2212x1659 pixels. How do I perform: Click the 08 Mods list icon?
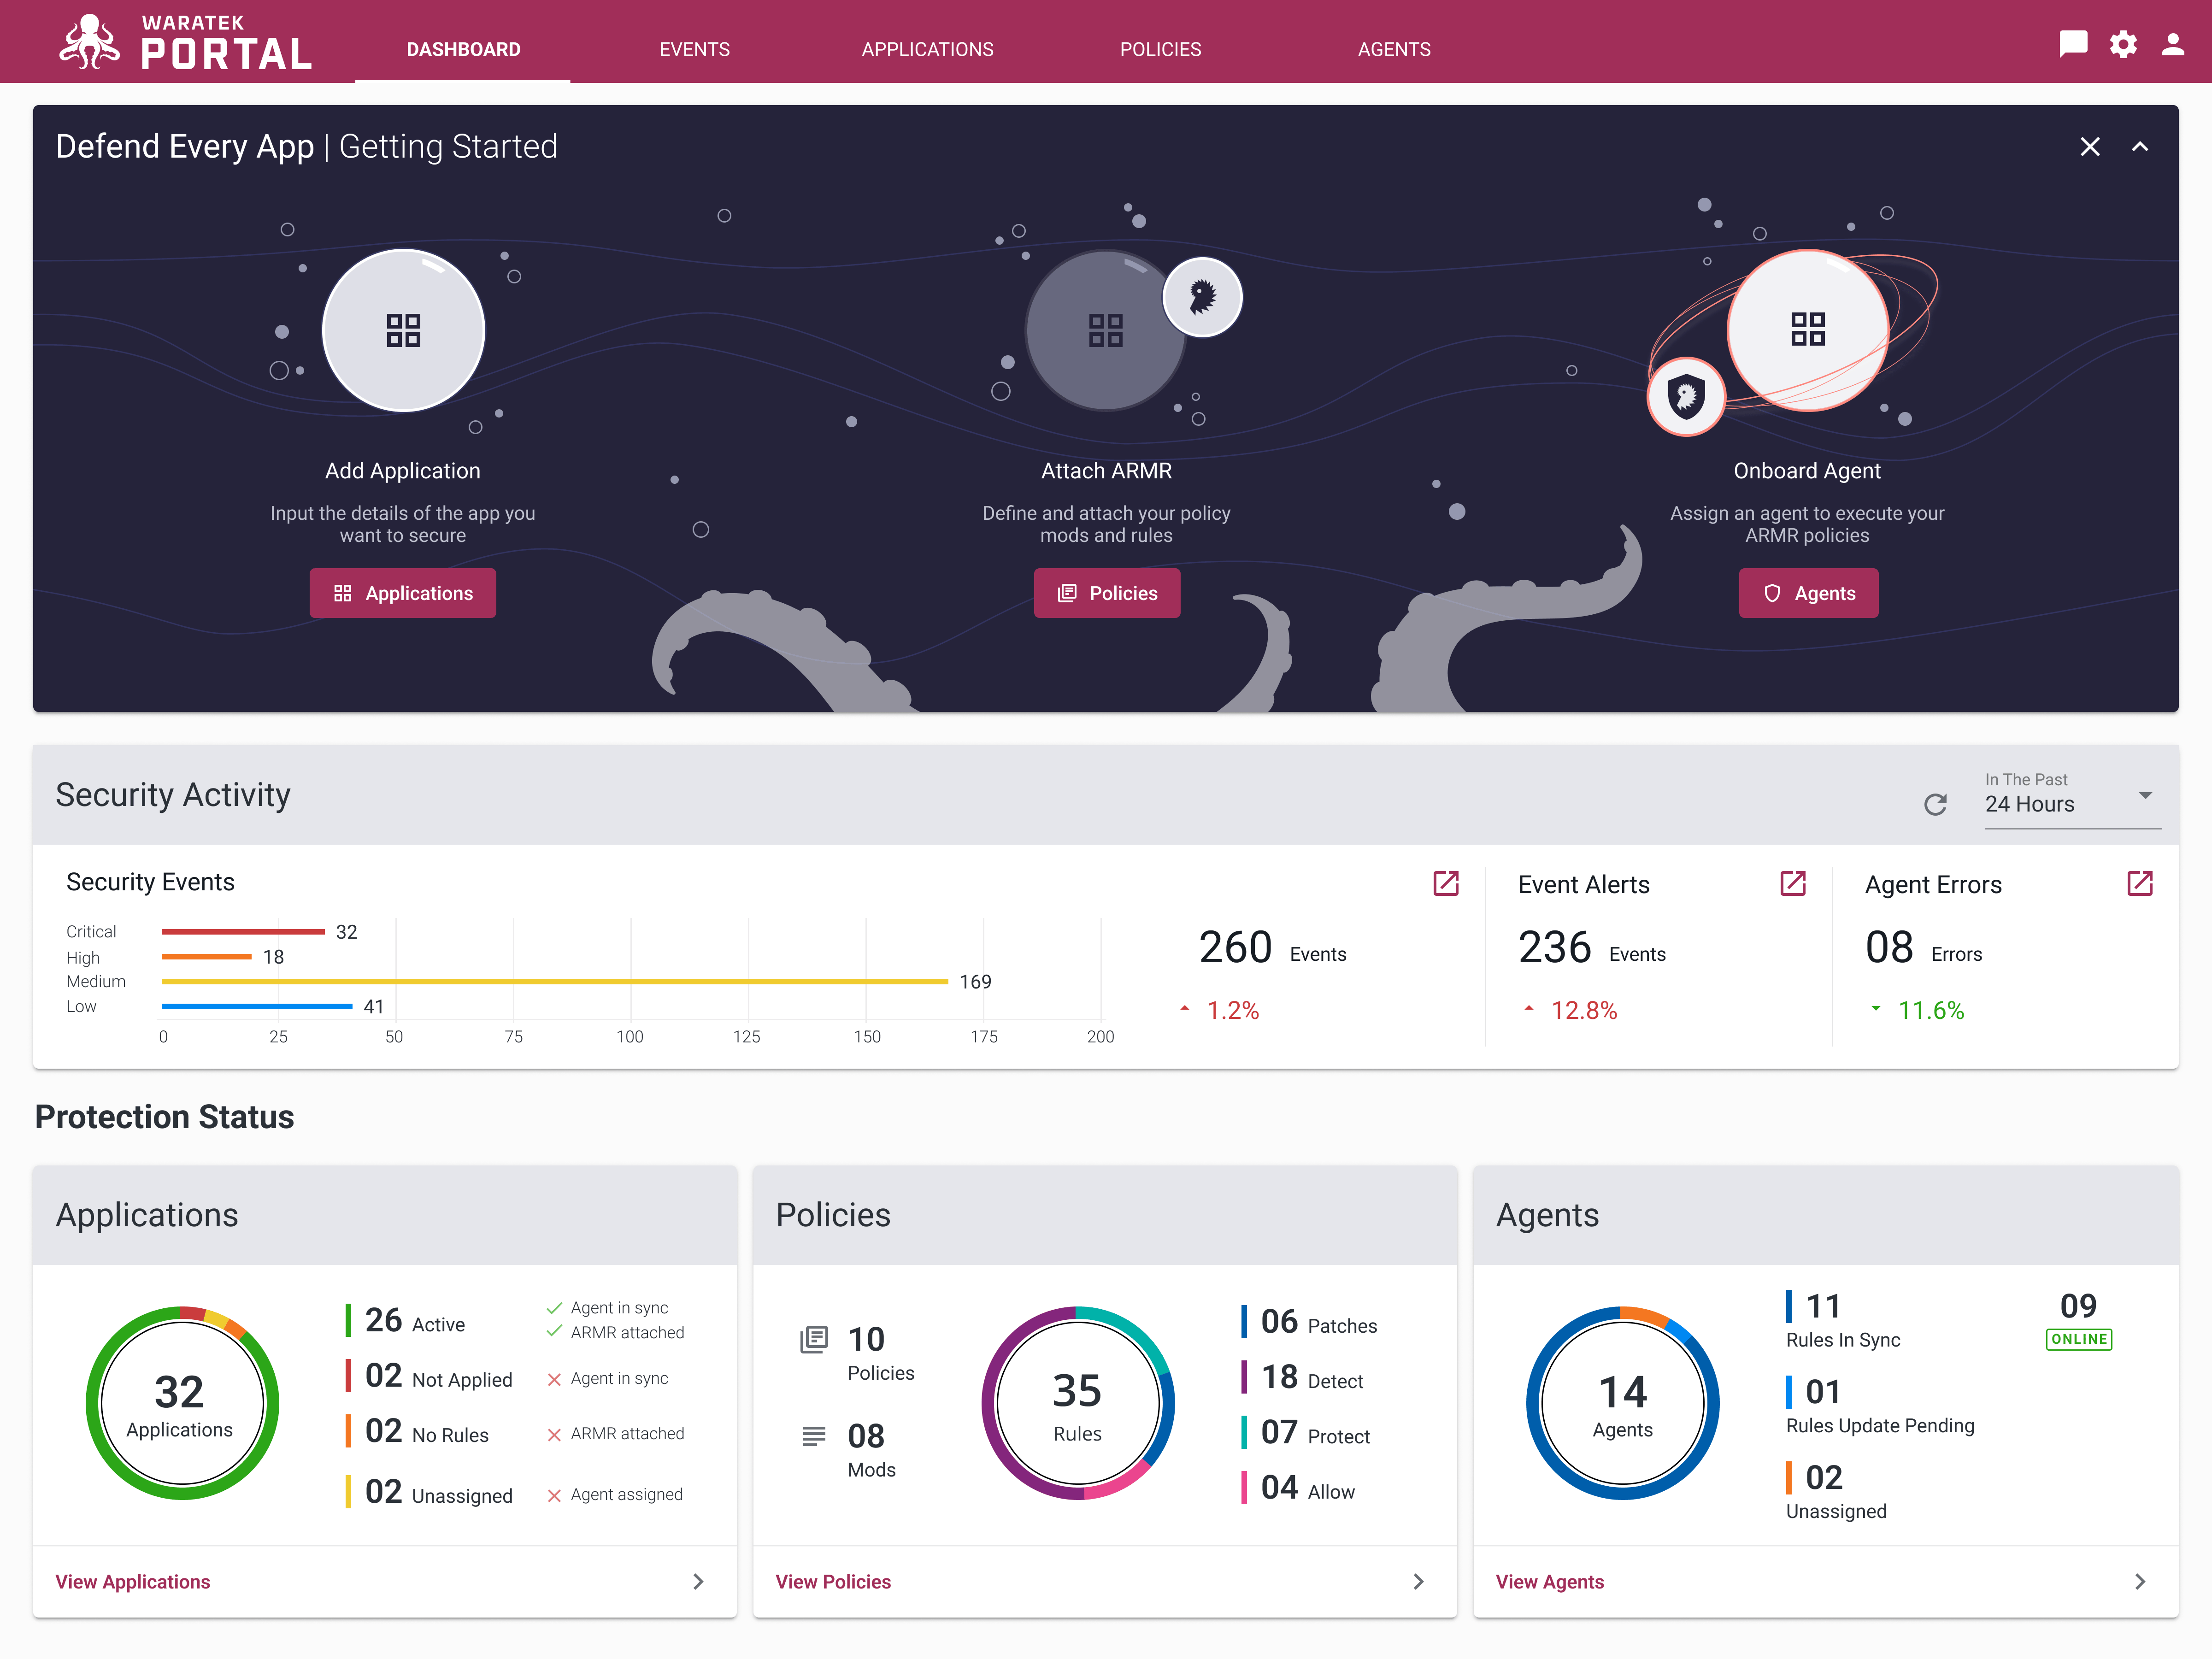(814, 1436)
